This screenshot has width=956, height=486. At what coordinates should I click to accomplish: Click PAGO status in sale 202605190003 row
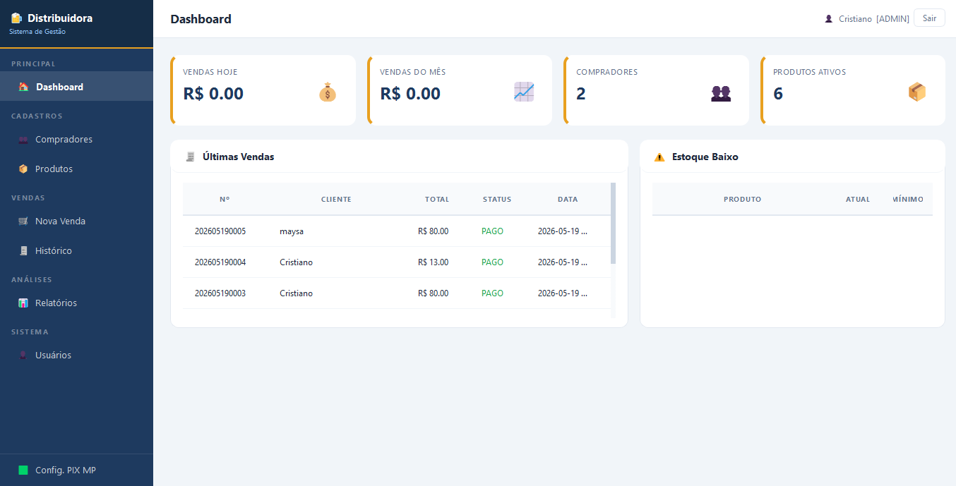[x=492, y=293]
